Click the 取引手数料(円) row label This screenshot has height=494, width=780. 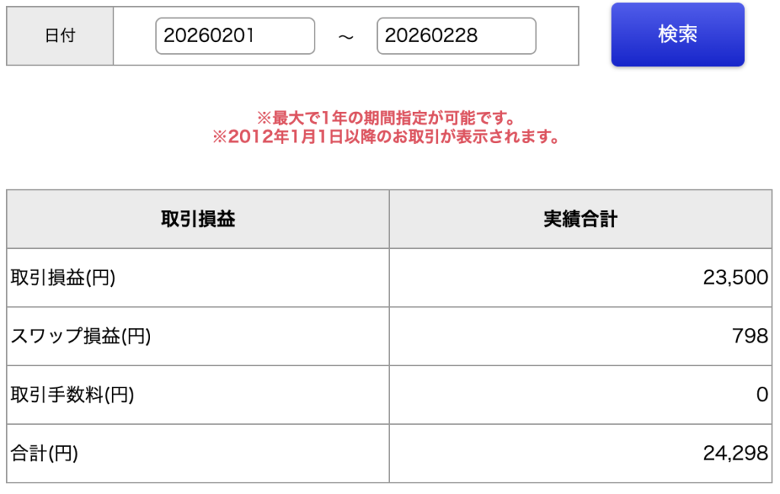tap(72, 395)
